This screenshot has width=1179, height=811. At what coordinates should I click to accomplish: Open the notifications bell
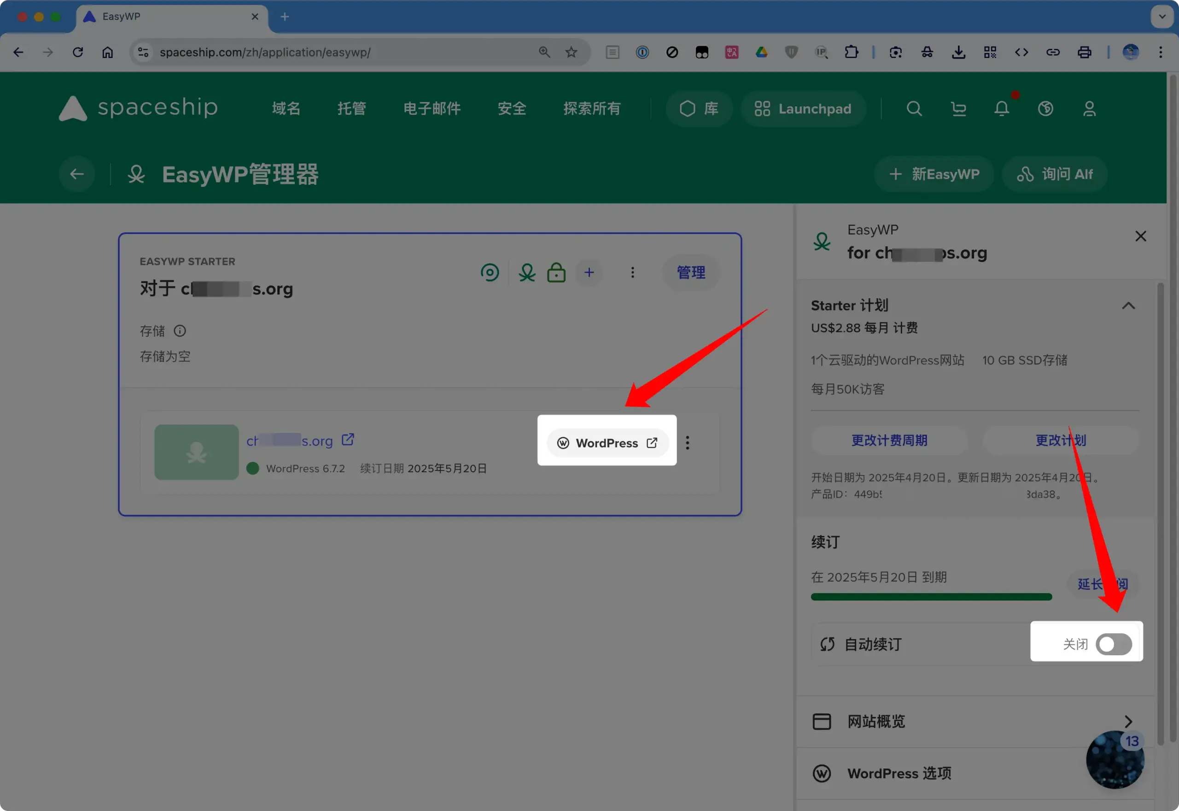(1002, 108)
